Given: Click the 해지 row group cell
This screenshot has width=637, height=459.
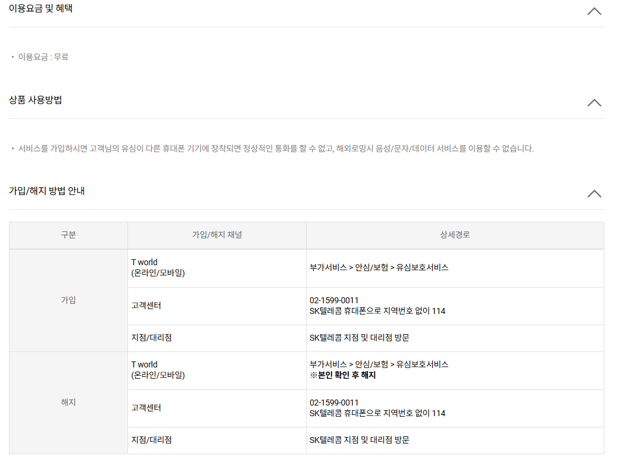Looking at the screenshot, I should [68, 402].
